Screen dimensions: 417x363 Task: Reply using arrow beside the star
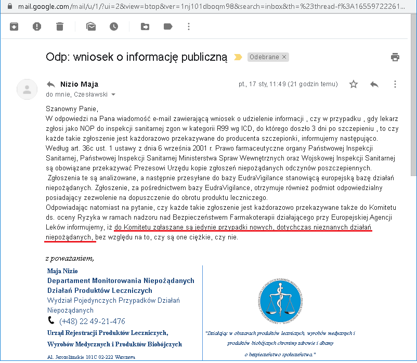click(374, 84)
